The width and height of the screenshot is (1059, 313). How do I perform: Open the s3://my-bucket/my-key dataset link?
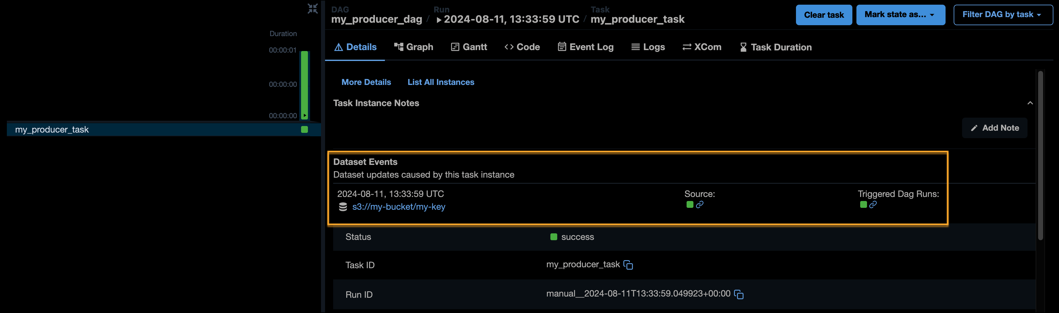[399, 207]
